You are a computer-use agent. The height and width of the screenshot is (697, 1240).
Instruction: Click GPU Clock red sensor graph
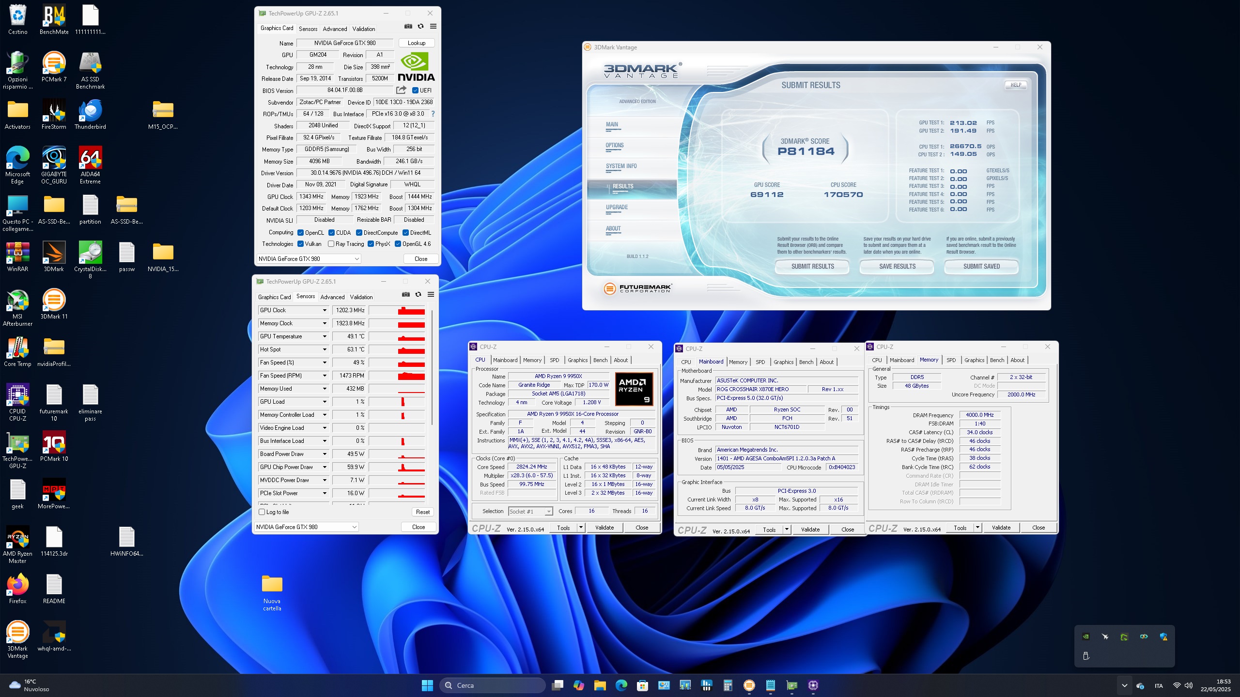397,310
